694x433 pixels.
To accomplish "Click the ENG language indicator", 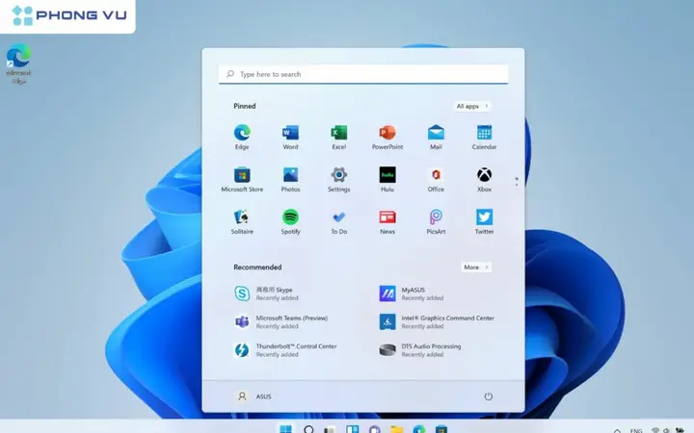I will (x=636, y=430).
